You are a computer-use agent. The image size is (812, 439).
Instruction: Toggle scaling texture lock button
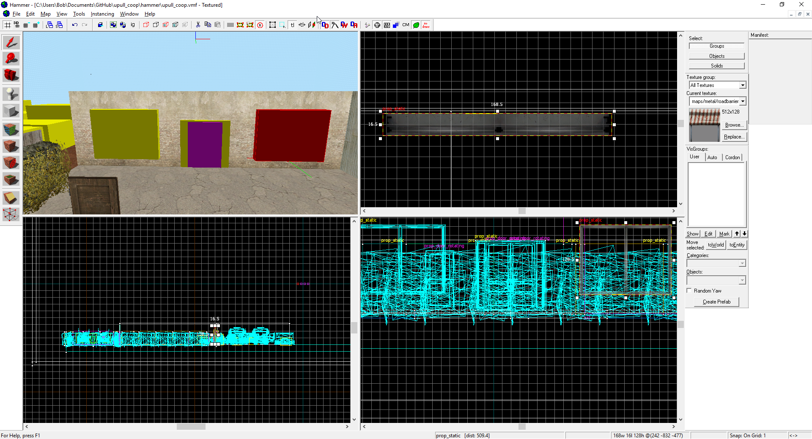pos(302,25)
